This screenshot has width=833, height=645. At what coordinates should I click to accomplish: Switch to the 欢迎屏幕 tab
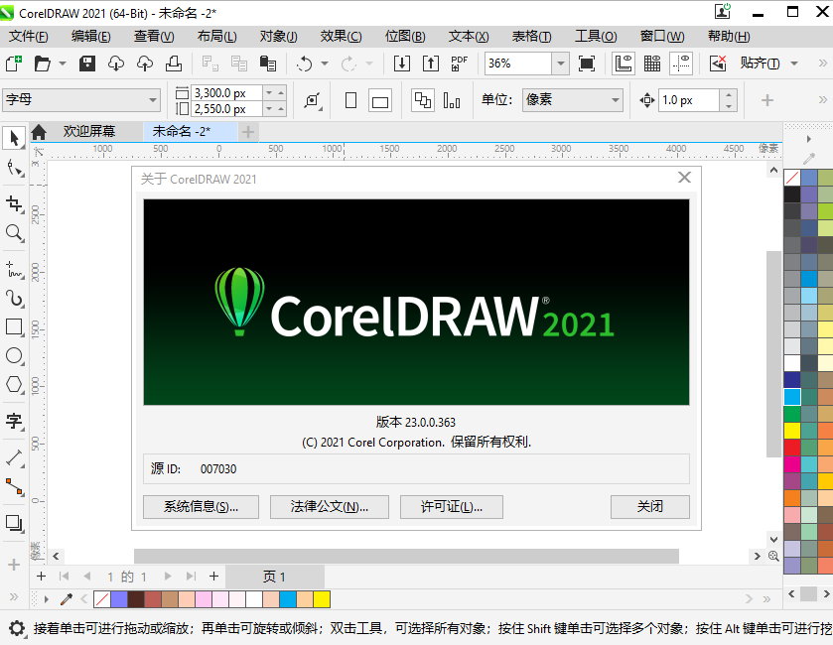(x=88, y=131)
